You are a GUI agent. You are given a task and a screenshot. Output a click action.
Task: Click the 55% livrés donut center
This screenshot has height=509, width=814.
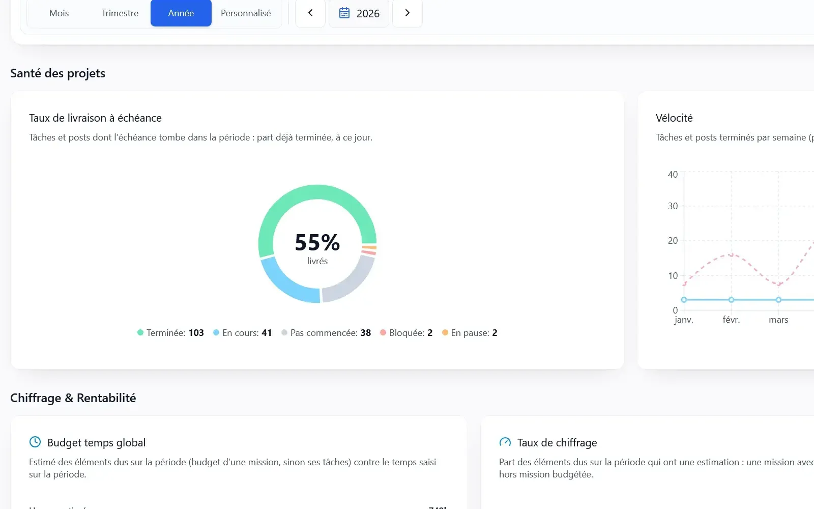point(317,248)
